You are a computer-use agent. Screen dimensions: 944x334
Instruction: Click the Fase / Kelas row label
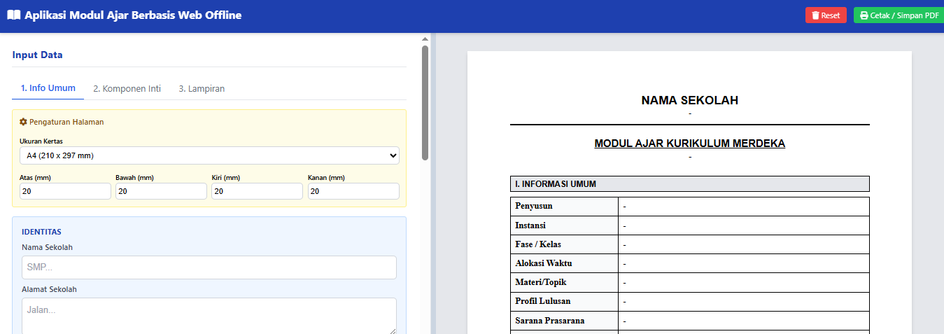[x=538, y=244]
